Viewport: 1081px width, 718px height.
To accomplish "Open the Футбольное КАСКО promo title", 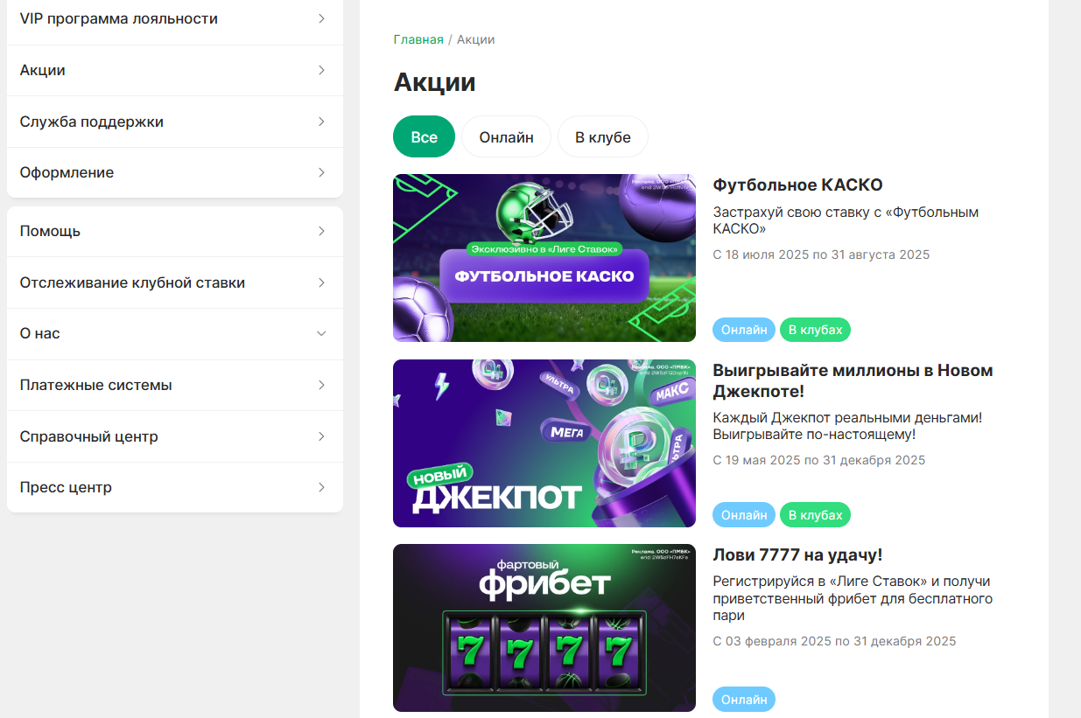I will [x=797, y=185].
